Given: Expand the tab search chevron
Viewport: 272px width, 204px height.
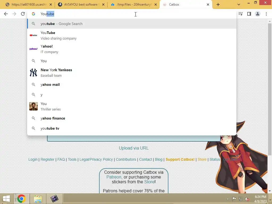Looking at the screenshot, I should coord(239,5).
